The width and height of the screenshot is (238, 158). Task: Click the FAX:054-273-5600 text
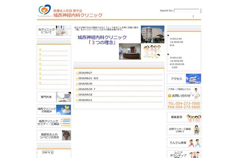point(184,107)
